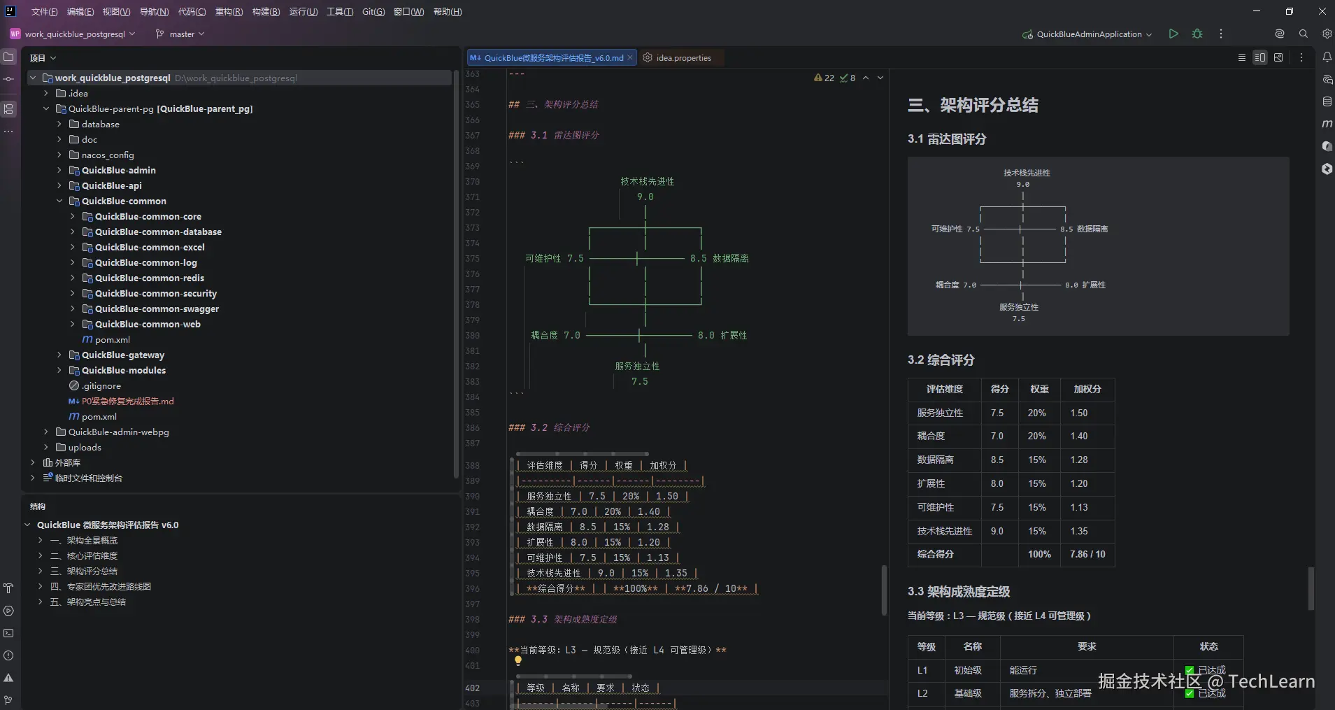Viewport: 1335px width, 710px height.
Task: Click the editor vertical scrollbar thumb
Action: tap(884, 590)
